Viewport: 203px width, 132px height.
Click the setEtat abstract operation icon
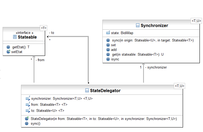point(8,52)
